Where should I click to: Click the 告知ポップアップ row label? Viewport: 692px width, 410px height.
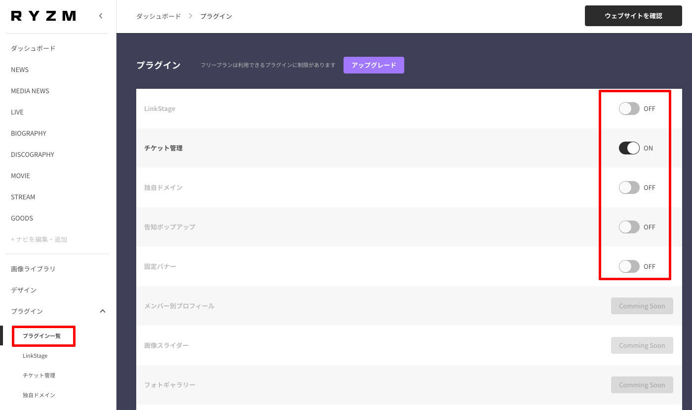pos(170,227)
